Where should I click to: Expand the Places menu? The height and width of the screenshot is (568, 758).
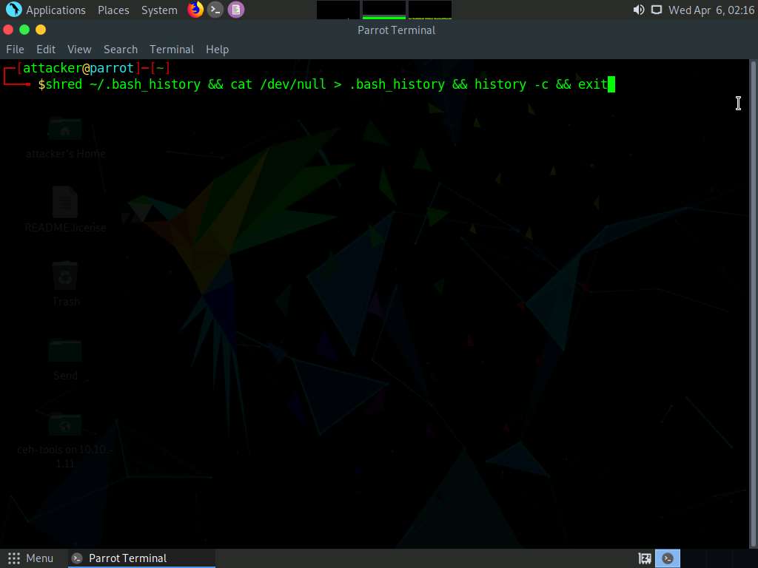click(113, 10)
